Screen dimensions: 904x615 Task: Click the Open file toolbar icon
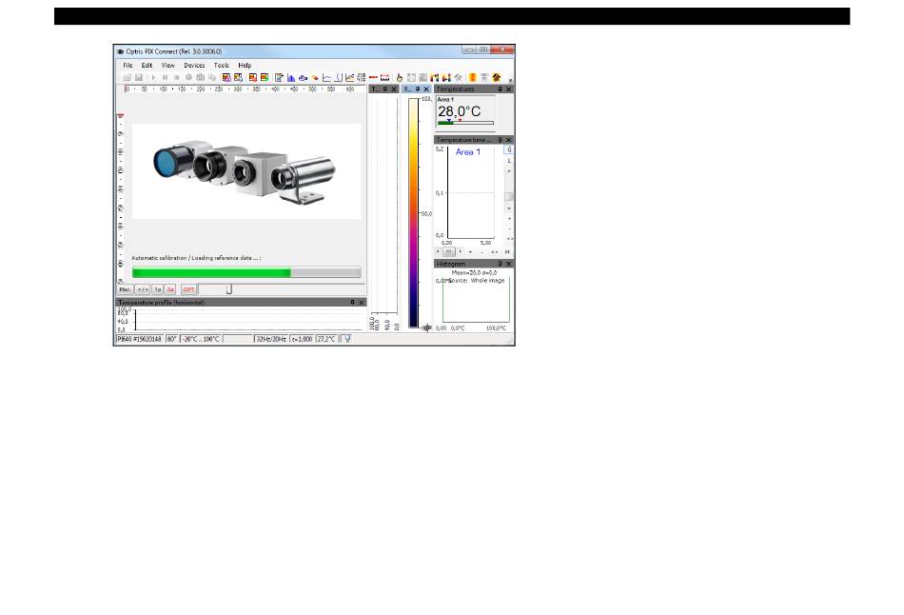127,77
